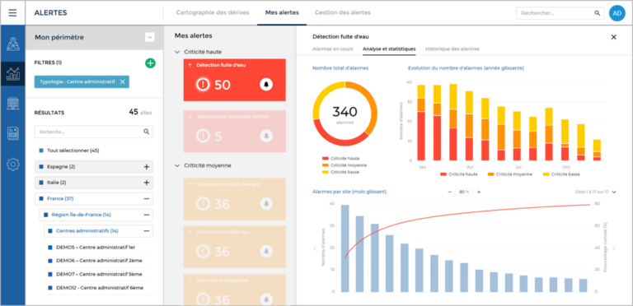Open the AD user avatar
Viewport: 633px width, 306px height.
point(617,13)
